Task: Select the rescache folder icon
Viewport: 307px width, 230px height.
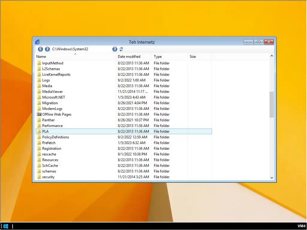Action: tap(39, 154)
